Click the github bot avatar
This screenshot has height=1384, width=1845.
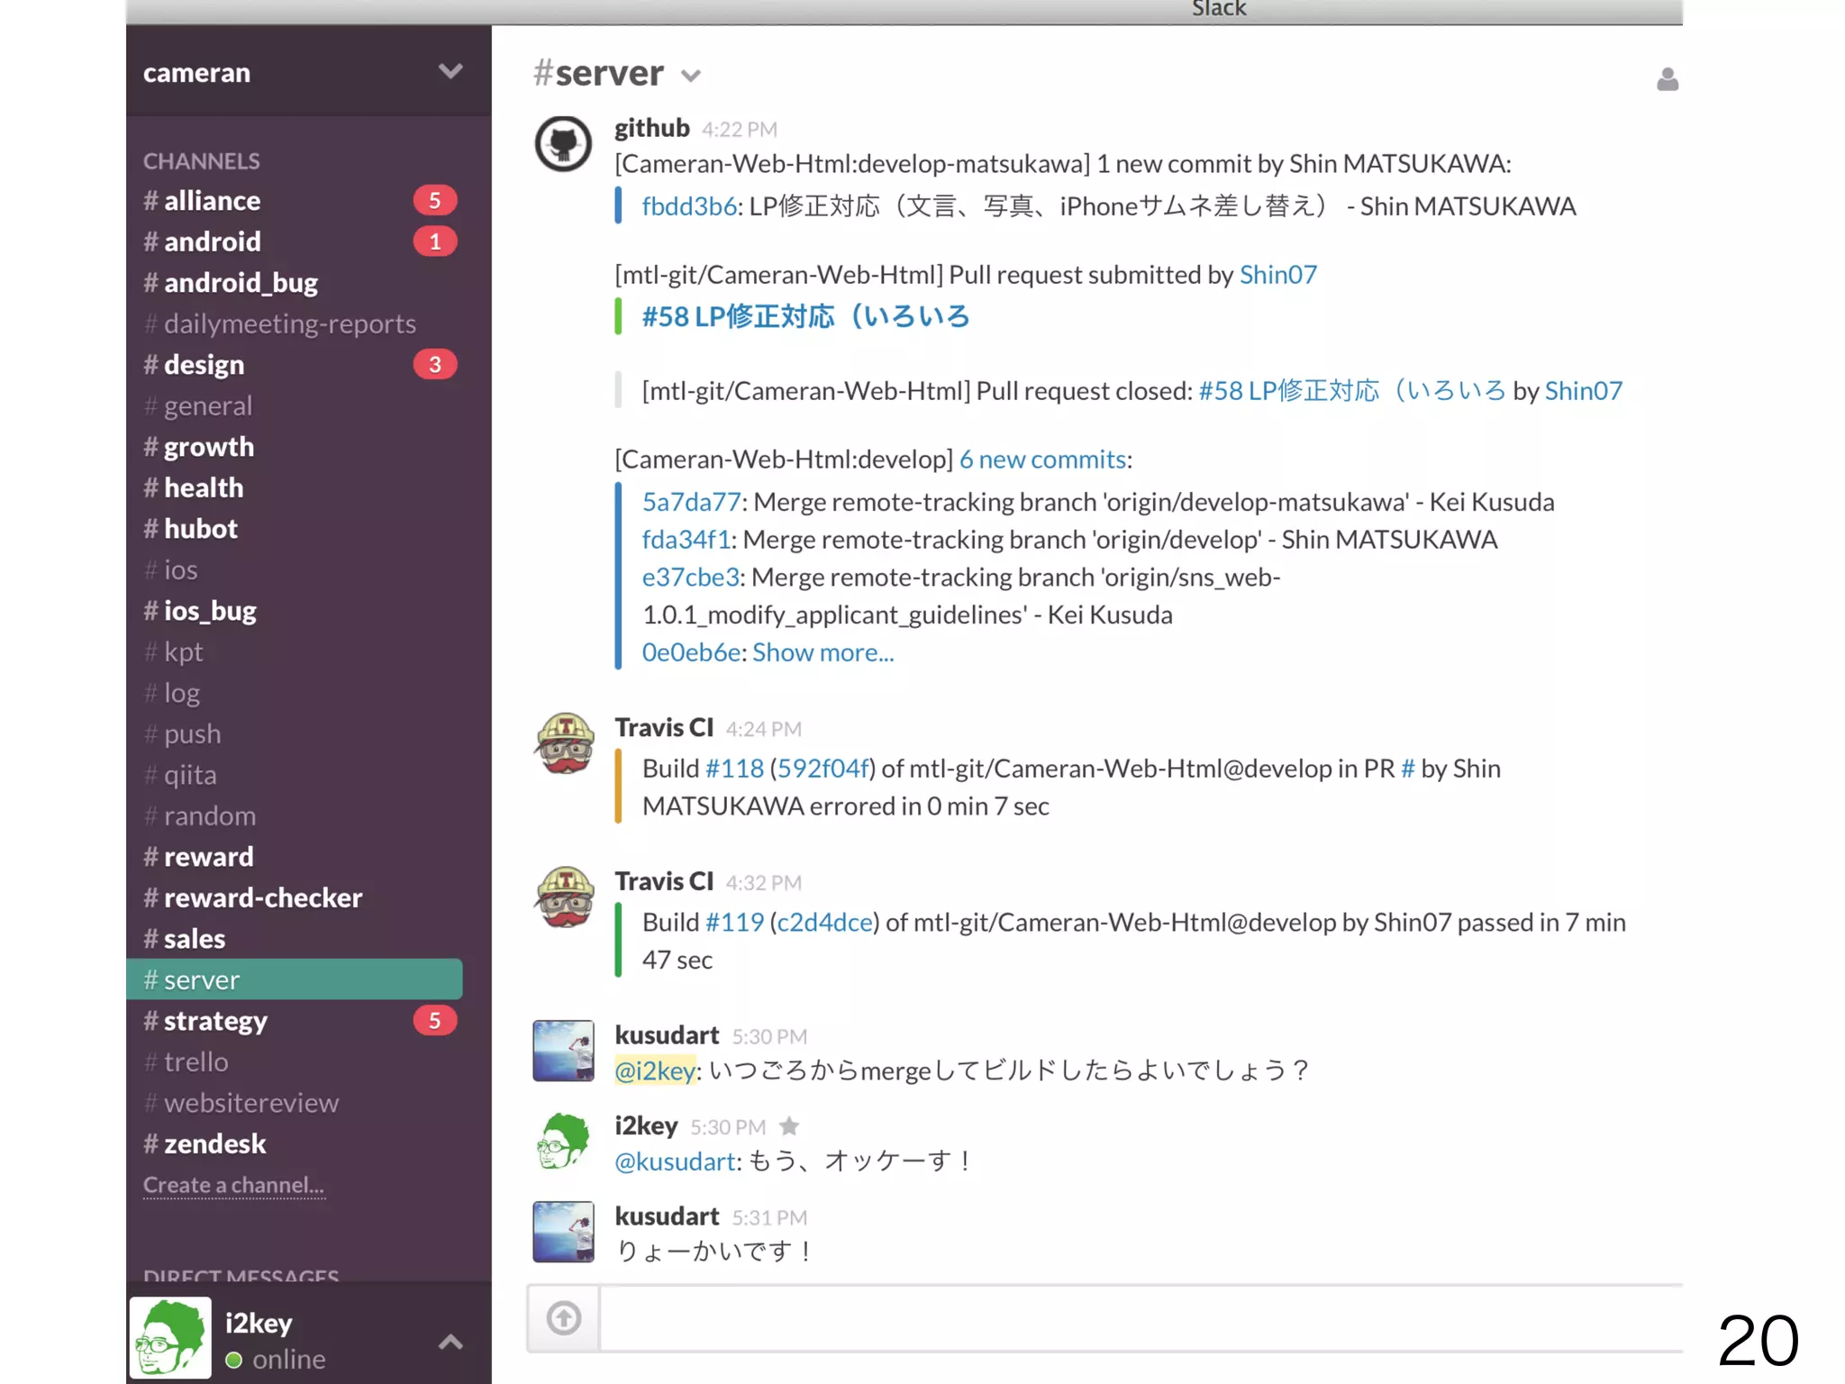click(564, 144)
